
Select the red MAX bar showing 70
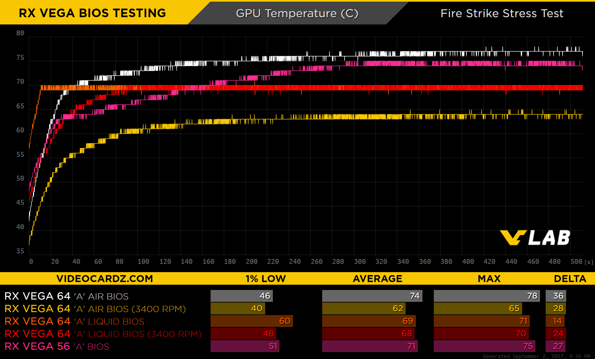pos(481,334)
